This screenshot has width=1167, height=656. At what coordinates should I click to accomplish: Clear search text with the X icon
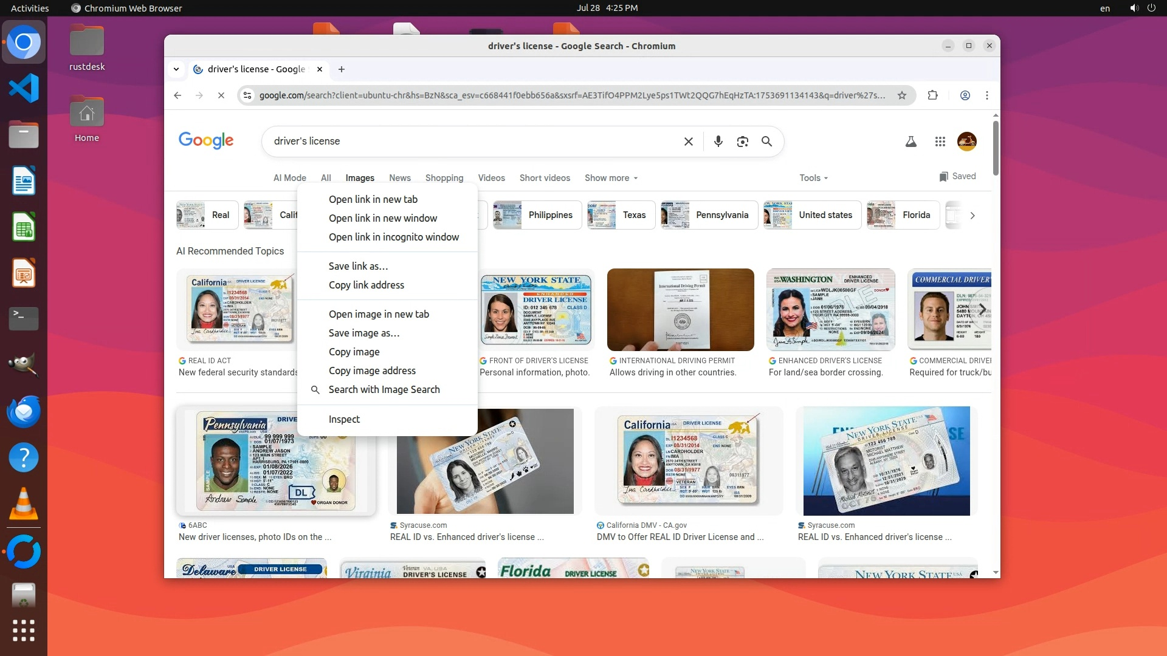pyautogui.click(x=688, y=142)
